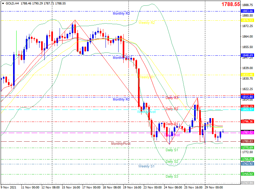Select the Daily R2 label
255x191 pixels.
pos(172,109)
